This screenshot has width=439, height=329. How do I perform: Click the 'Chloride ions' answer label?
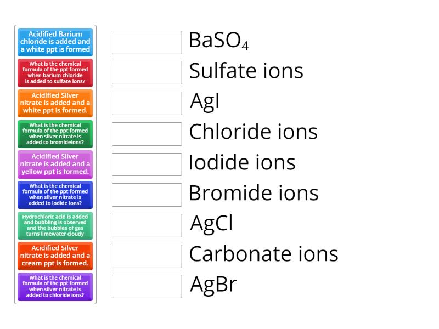[x=252, y=132]
